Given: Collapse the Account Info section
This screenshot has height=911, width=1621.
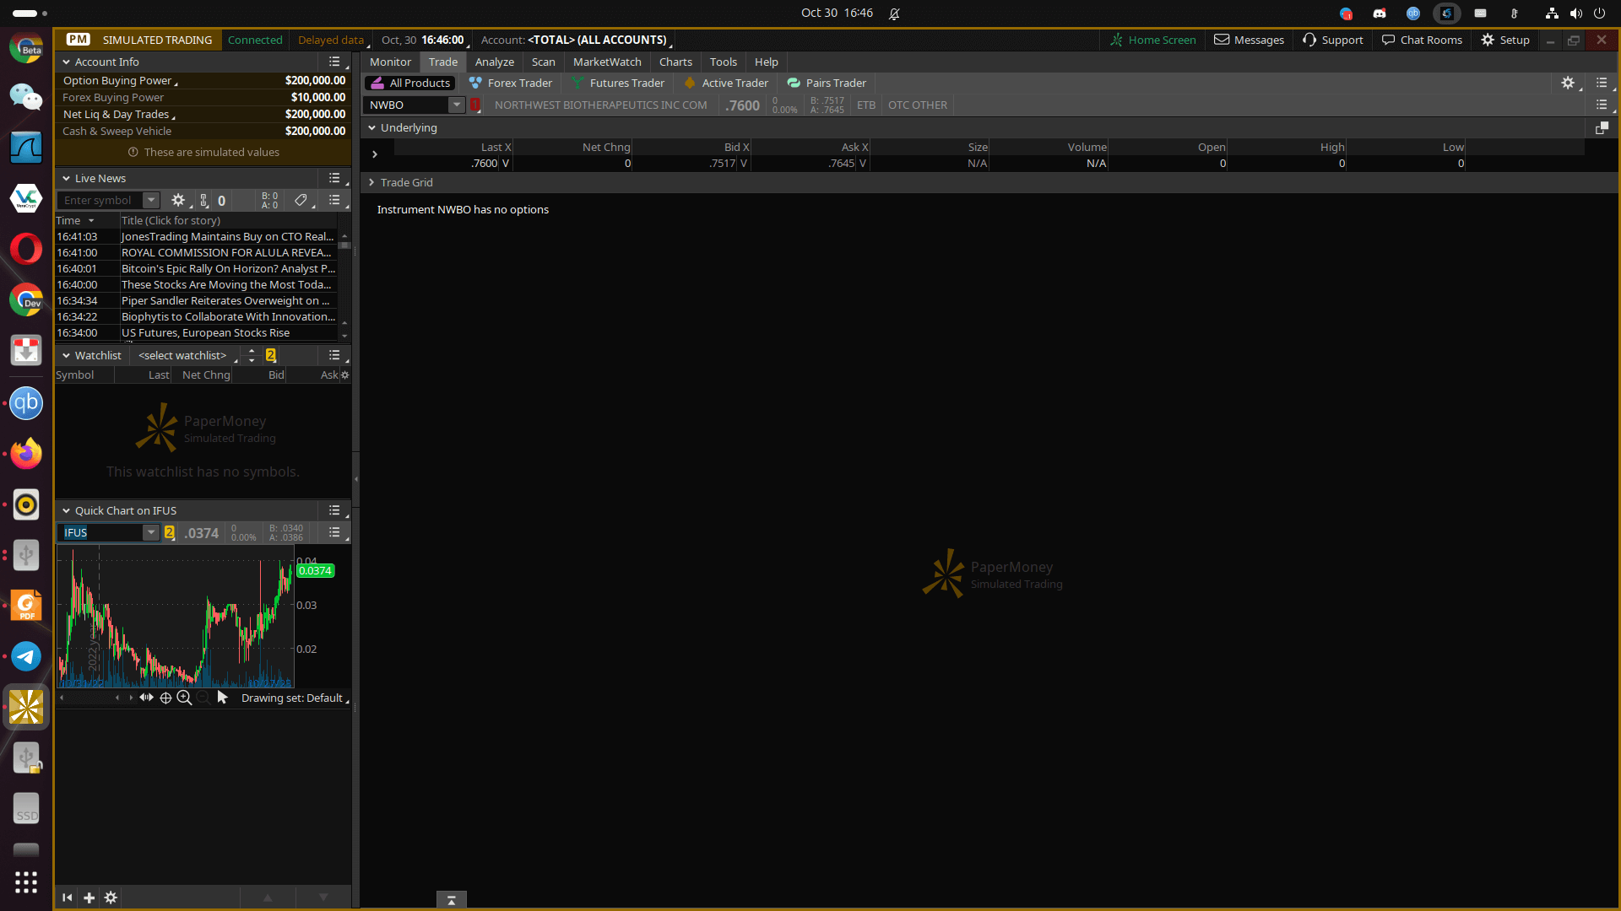Looking at the screenshot, I should coord(66,62).
